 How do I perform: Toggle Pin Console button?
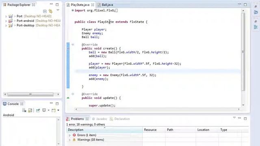point(38,110)
